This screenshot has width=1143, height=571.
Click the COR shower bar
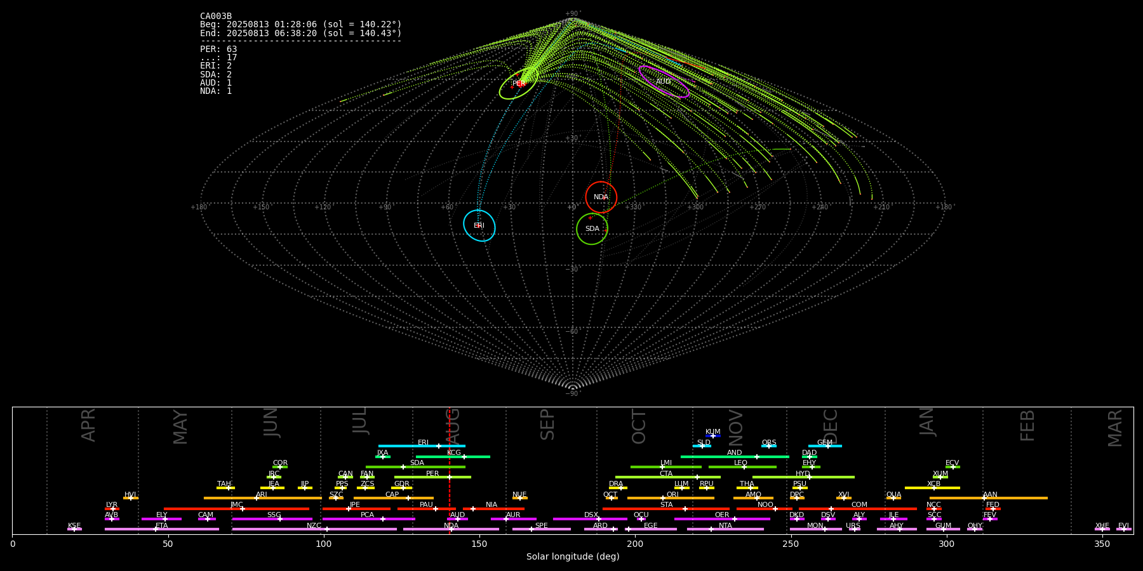280,467
